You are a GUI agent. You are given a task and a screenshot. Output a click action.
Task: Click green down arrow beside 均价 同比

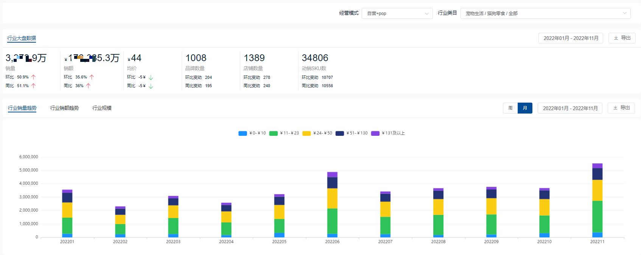(151, 86)
